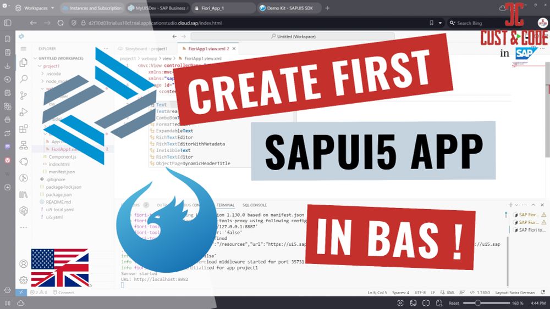
Task: Click the Untitled (Workspace) command center
Action: tap(293, 36)
